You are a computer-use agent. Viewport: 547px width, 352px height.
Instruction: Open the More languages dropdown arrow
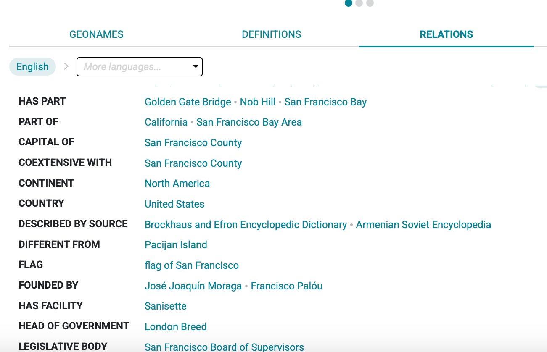click(x=196, y=67)
